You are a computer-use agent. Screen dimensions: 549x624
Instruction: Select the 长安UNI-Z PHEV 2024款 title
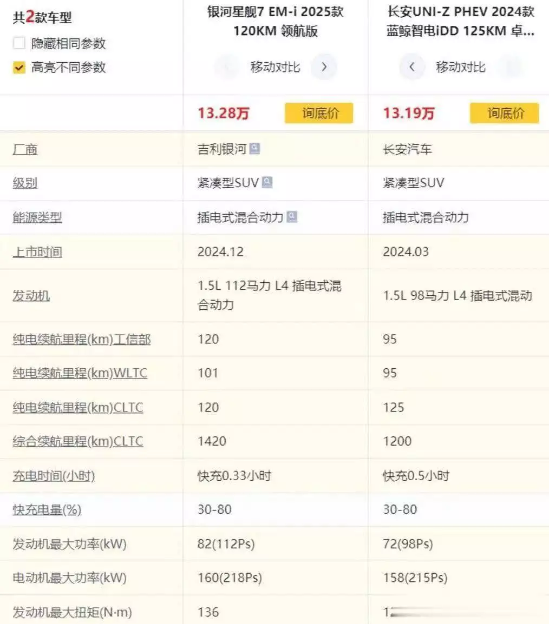(x=461, y=21)
